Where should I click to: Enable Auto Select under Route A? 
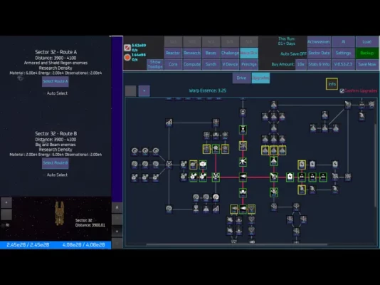pyautogui.click(x=44, y=93)
